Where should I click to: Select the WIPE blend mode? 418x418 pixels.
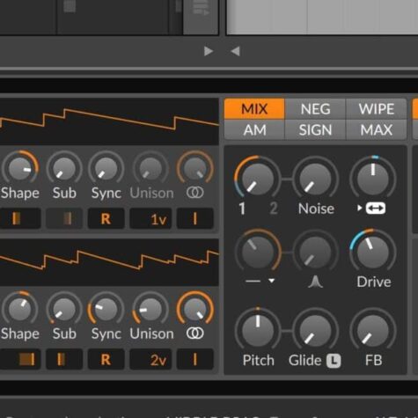pos(377,109)
